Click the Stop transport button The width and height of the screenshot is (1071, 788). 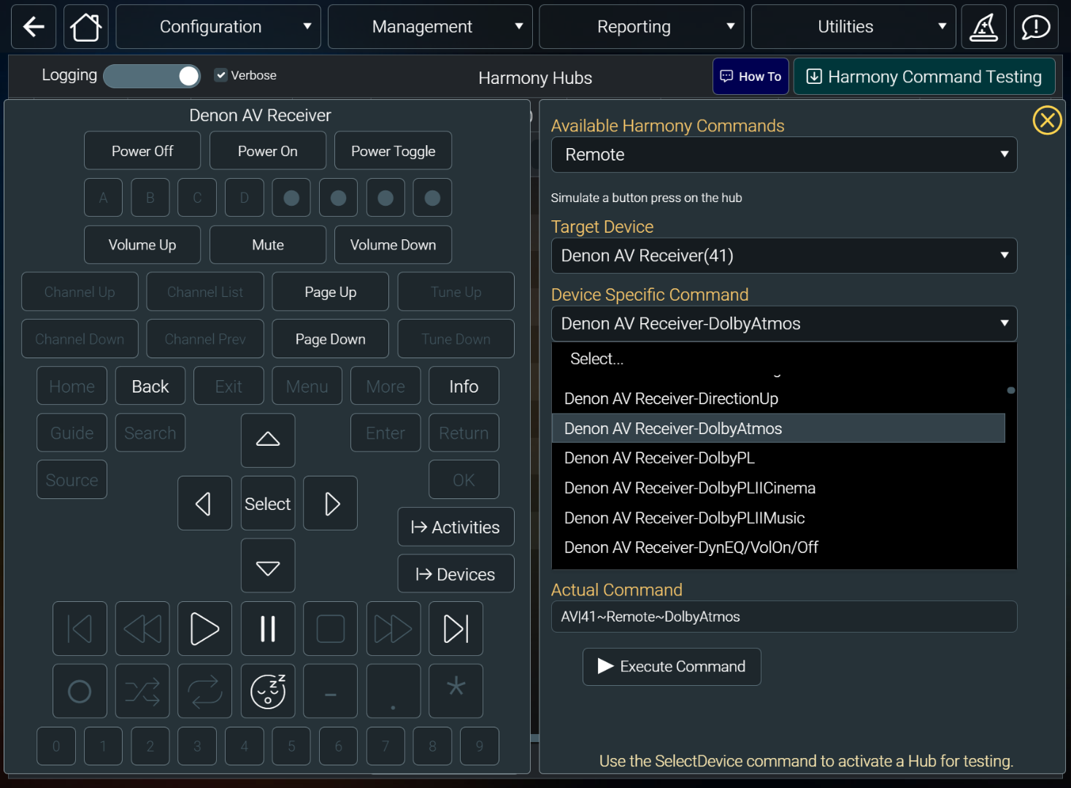pyautogui.click(x=330, y=629)
